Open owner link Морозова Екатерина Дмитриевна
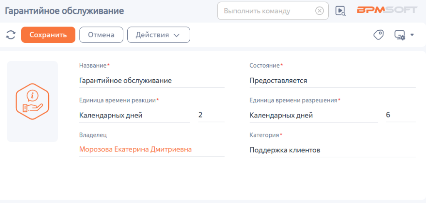 tap(135, 149)
